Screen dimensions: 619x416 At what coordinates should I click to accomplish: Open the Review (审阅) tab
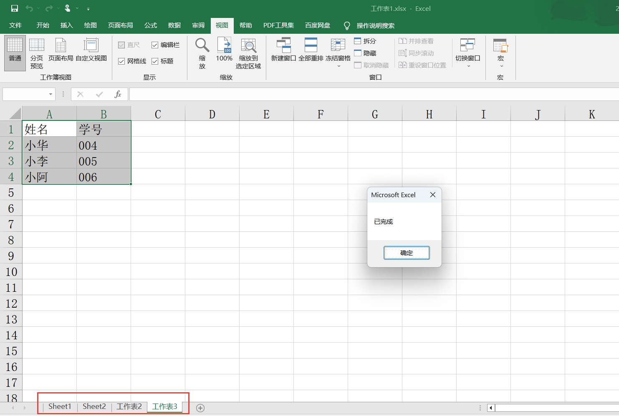coord(198,25)
